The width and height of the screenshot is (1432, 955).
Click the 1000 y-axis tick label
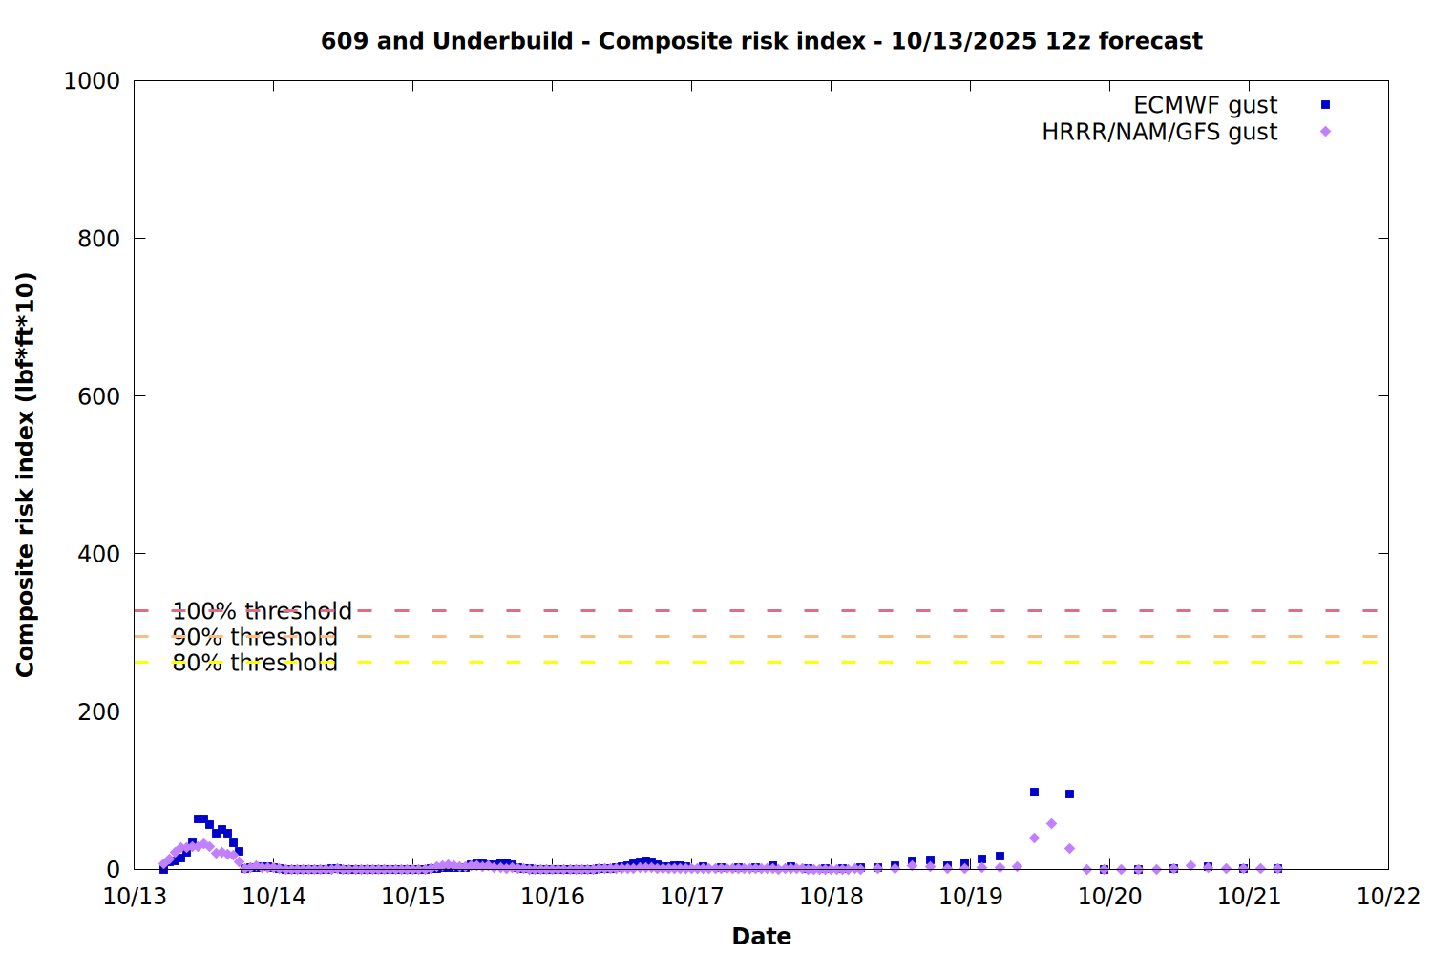click(x=92, y=81)
